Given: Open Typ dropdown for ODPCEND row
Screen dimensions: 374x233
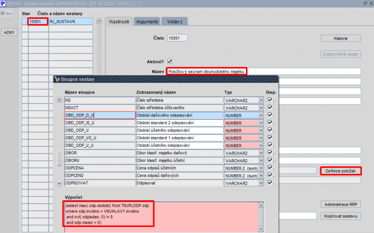Looking at the screenshot, I should [x=261, y=176].
